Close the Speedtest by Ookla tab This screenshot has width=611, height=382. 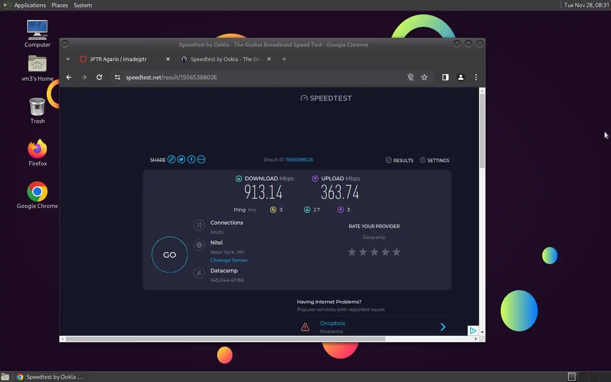click(269, 59)
